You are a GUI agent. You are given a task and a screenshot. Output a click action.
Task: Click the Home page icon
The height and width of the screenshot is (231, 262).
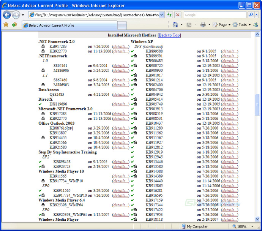(175, 25)
